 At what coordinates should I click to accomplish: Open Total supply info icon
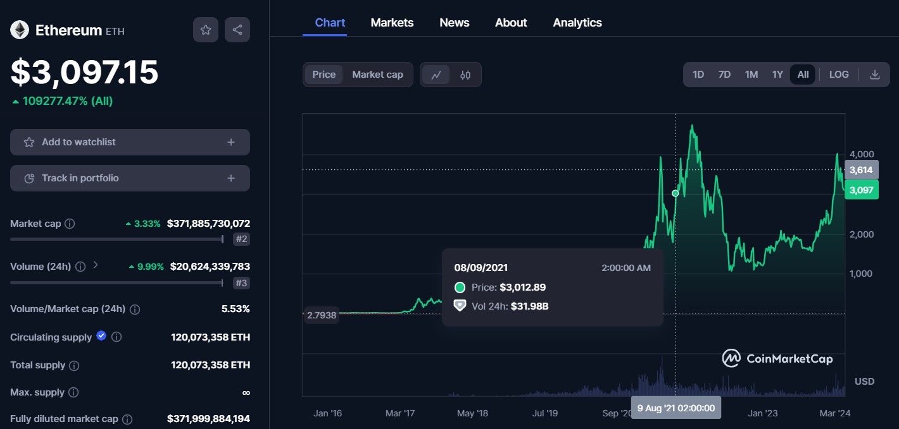point(74,366)
